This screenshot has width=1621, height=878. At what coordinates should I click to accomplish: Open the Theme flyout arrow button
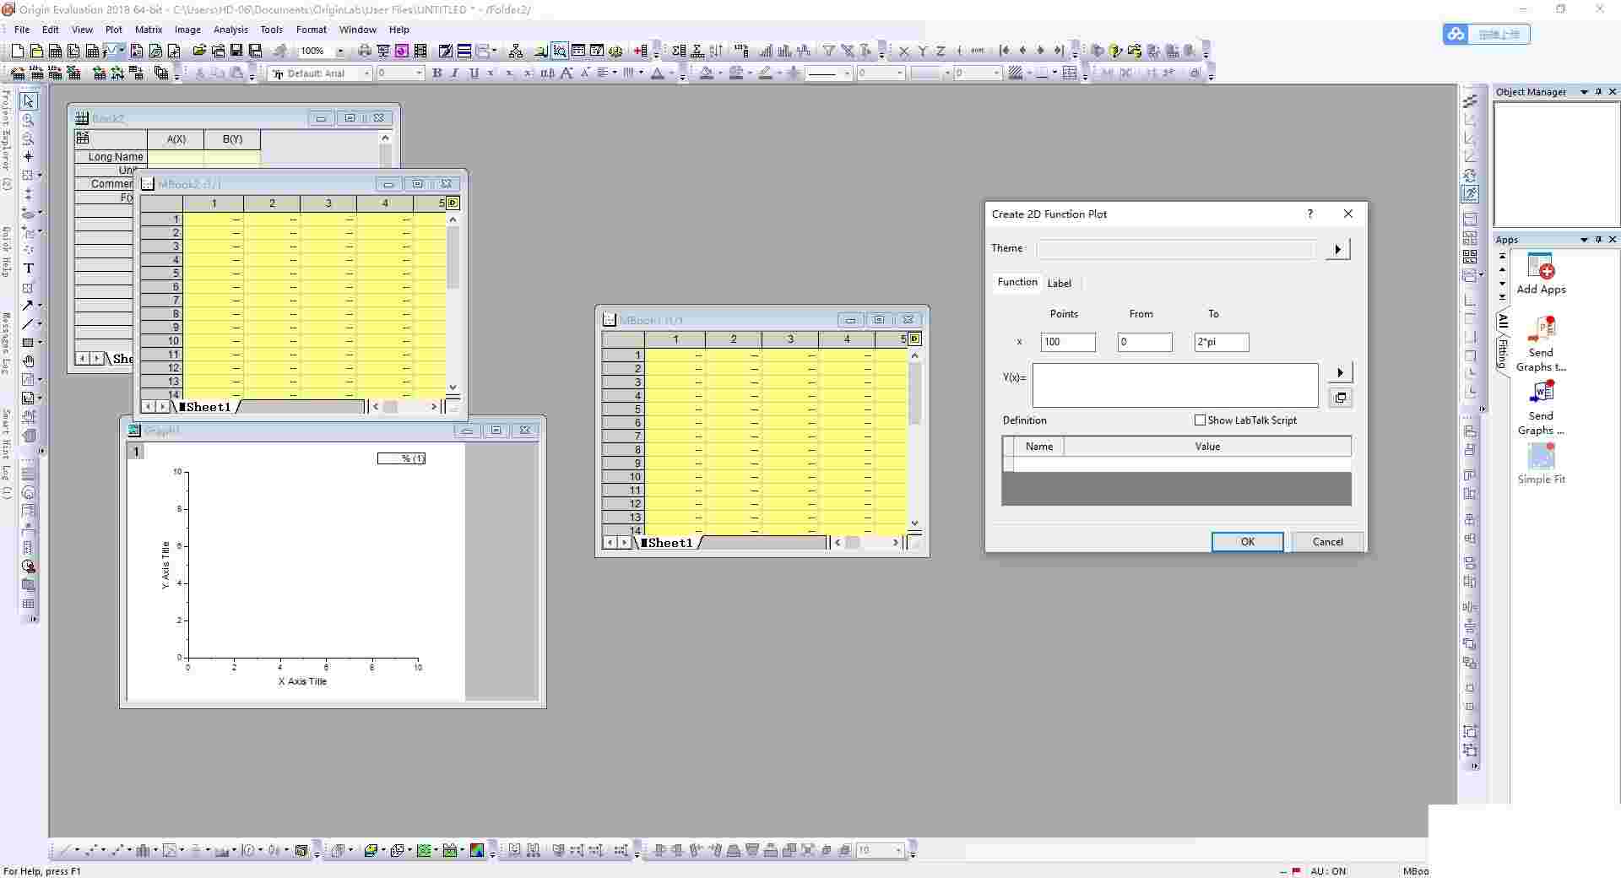[1337, 249]
